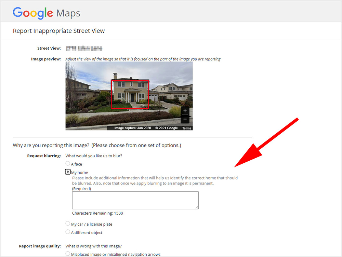
Task: Select 'Misplaced image or misaligned navigation arrows'
Action: (x=68, y=254)
